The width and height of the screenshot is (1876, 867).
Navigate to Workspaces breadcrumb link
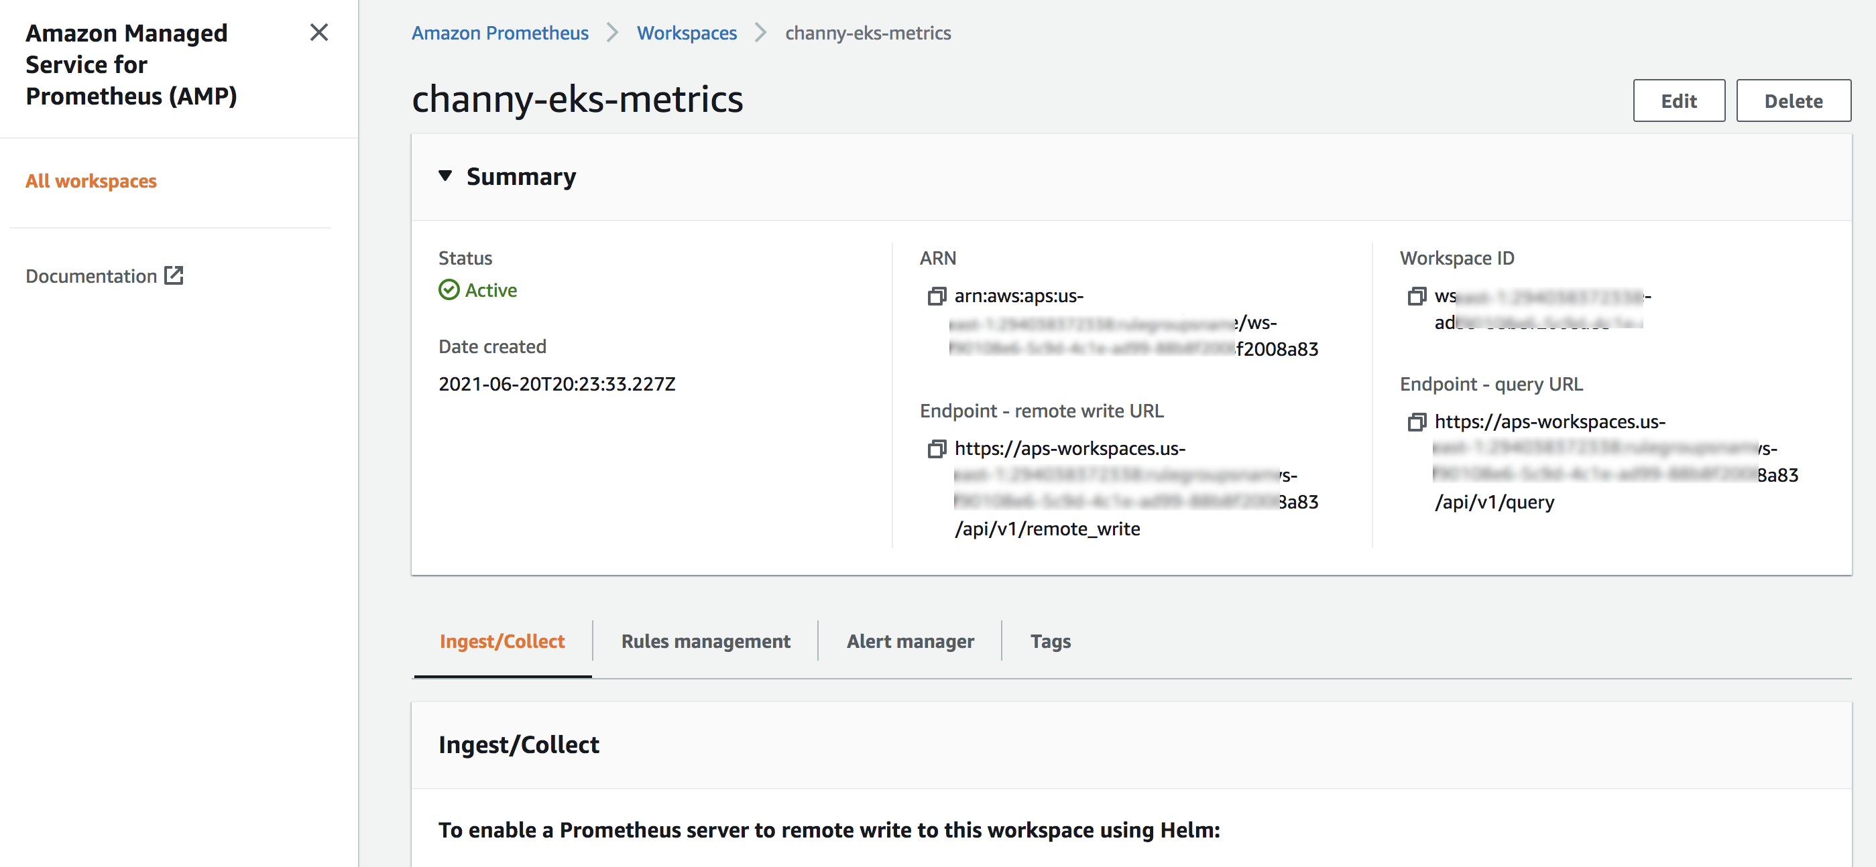(686, 33)
